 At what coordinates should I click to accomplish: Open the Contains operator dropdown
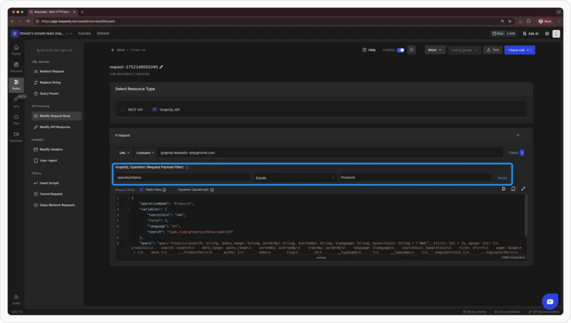[146, 153]
